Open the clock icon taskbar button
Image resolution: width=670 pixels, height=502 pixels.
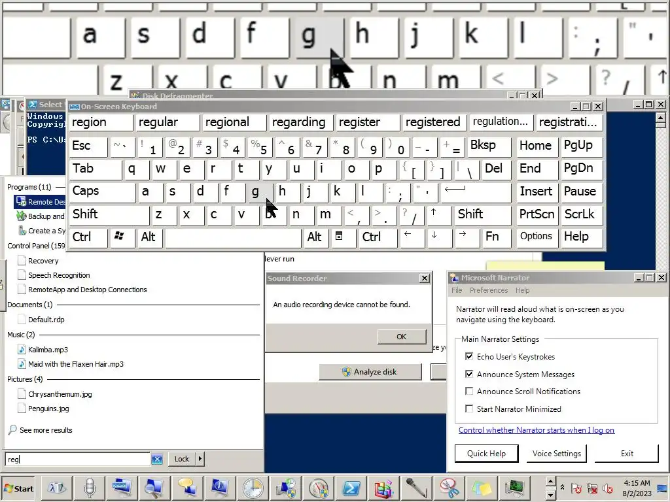(253, 488)
